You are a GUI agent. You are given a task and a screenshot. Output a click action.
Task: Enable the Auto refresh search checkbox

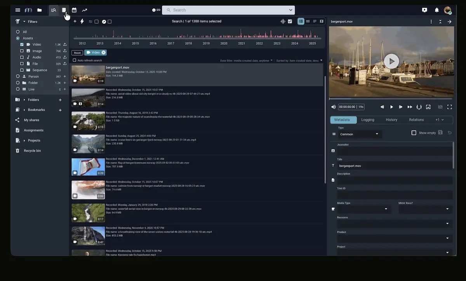[x=75, y=60]
